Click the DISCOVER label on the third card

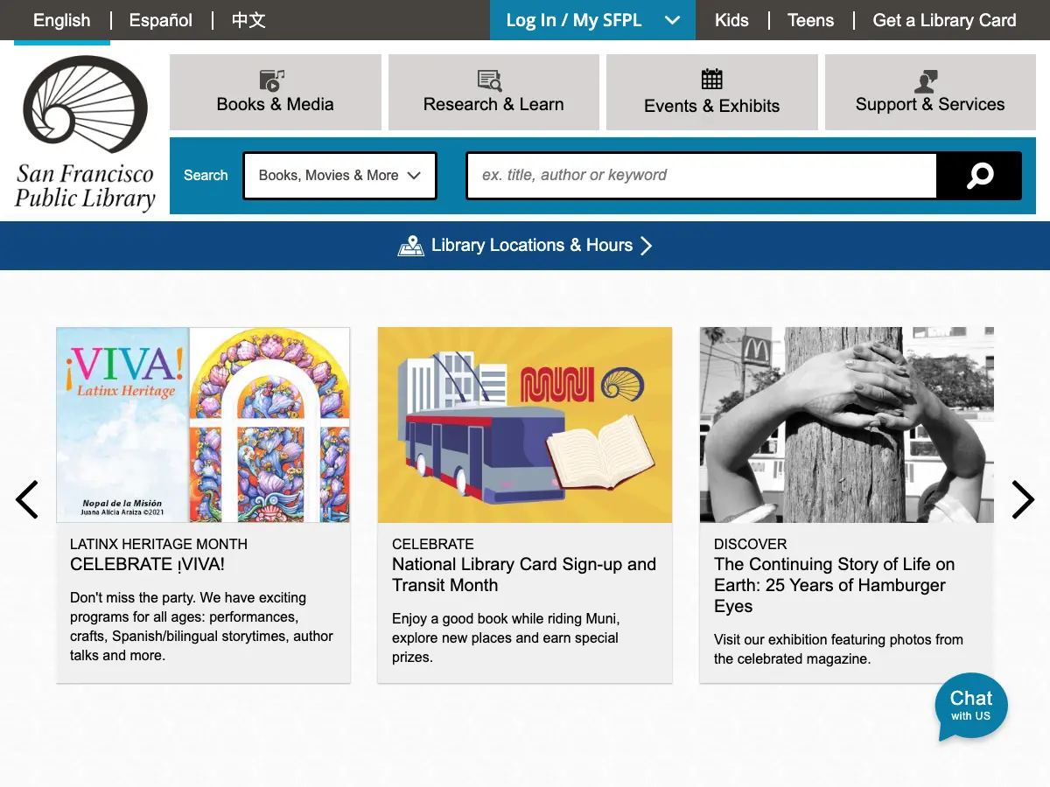(750, 544)
